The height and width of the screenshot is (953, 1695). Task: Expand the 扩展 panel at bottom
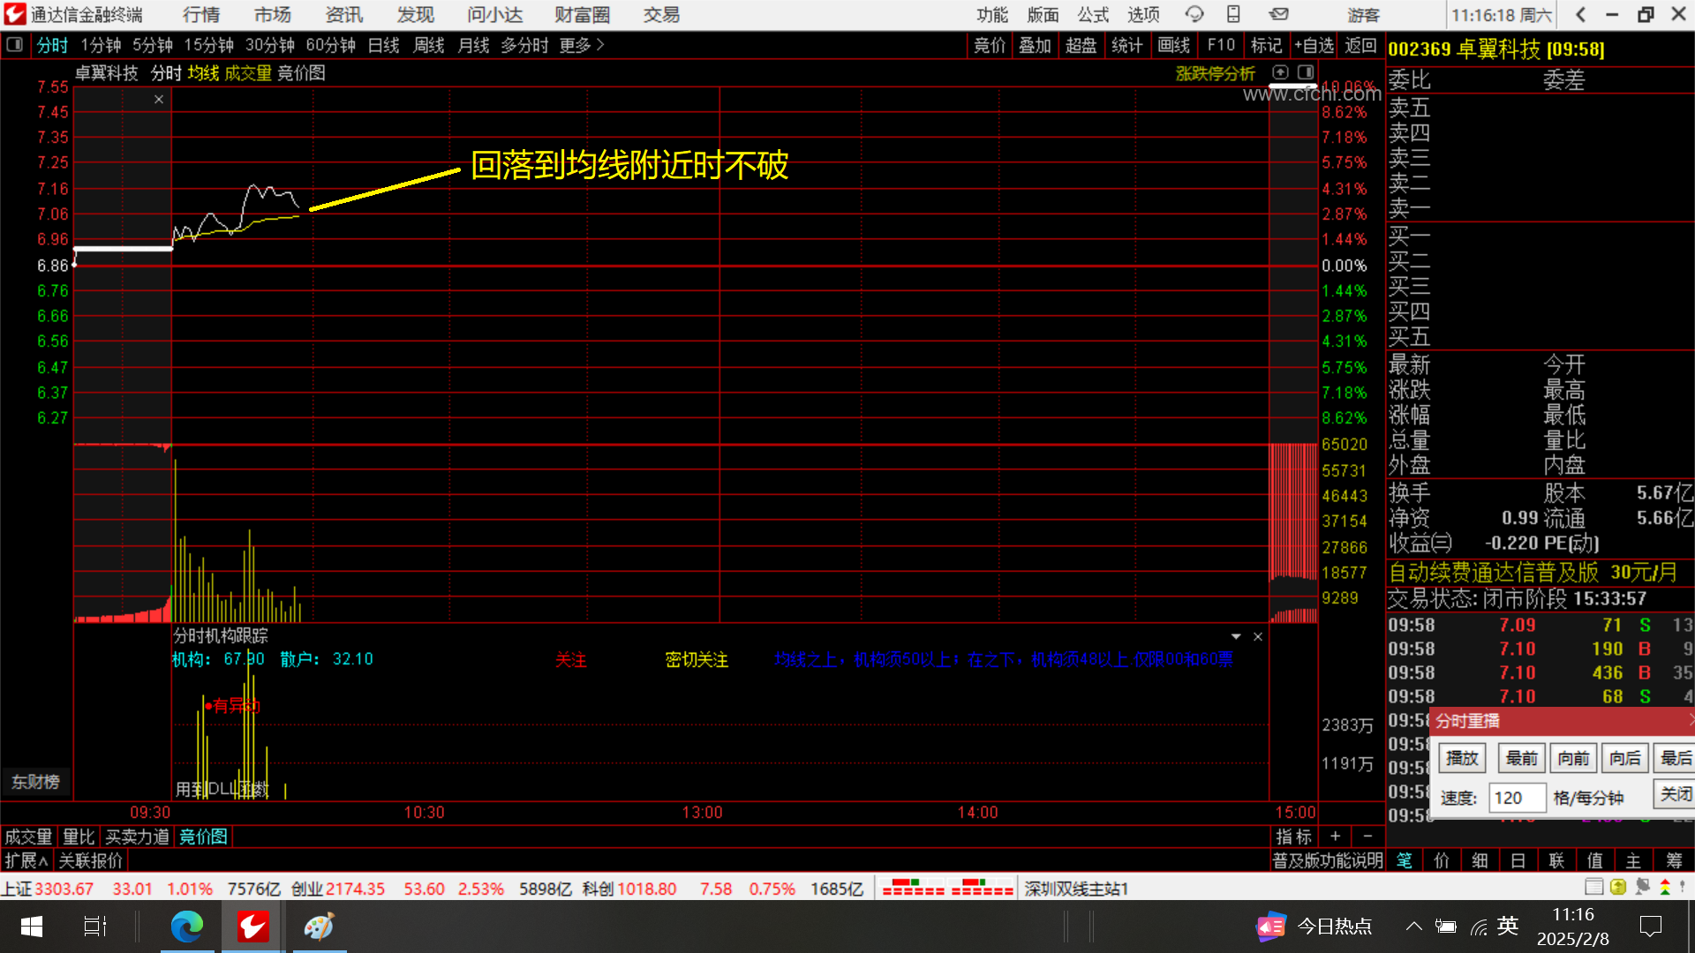(26, 860)
